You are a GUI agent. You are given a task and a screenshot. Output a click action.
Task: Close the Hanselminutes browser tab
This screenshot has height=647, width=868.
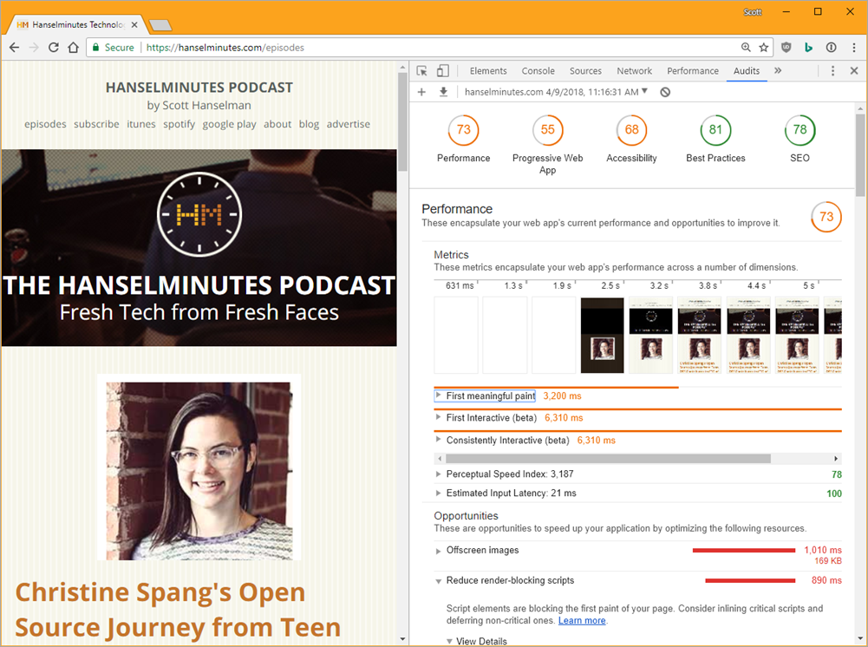coord(134,25)
